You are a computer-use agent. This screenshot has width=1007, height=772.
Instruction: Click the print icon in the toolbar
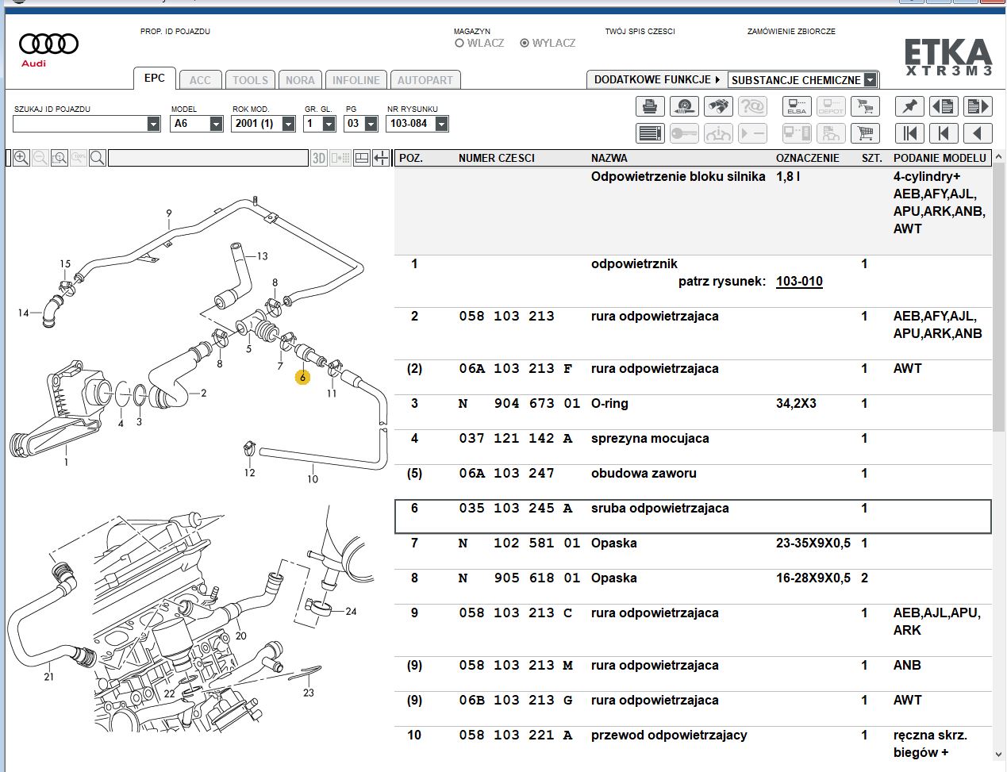650,106
